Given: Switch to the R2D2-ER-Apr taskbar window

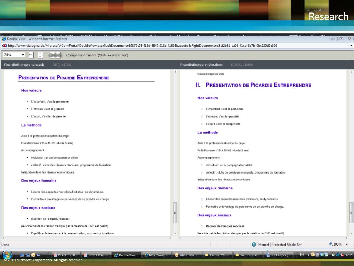Looking at the screenshot, I should point(96,255).
